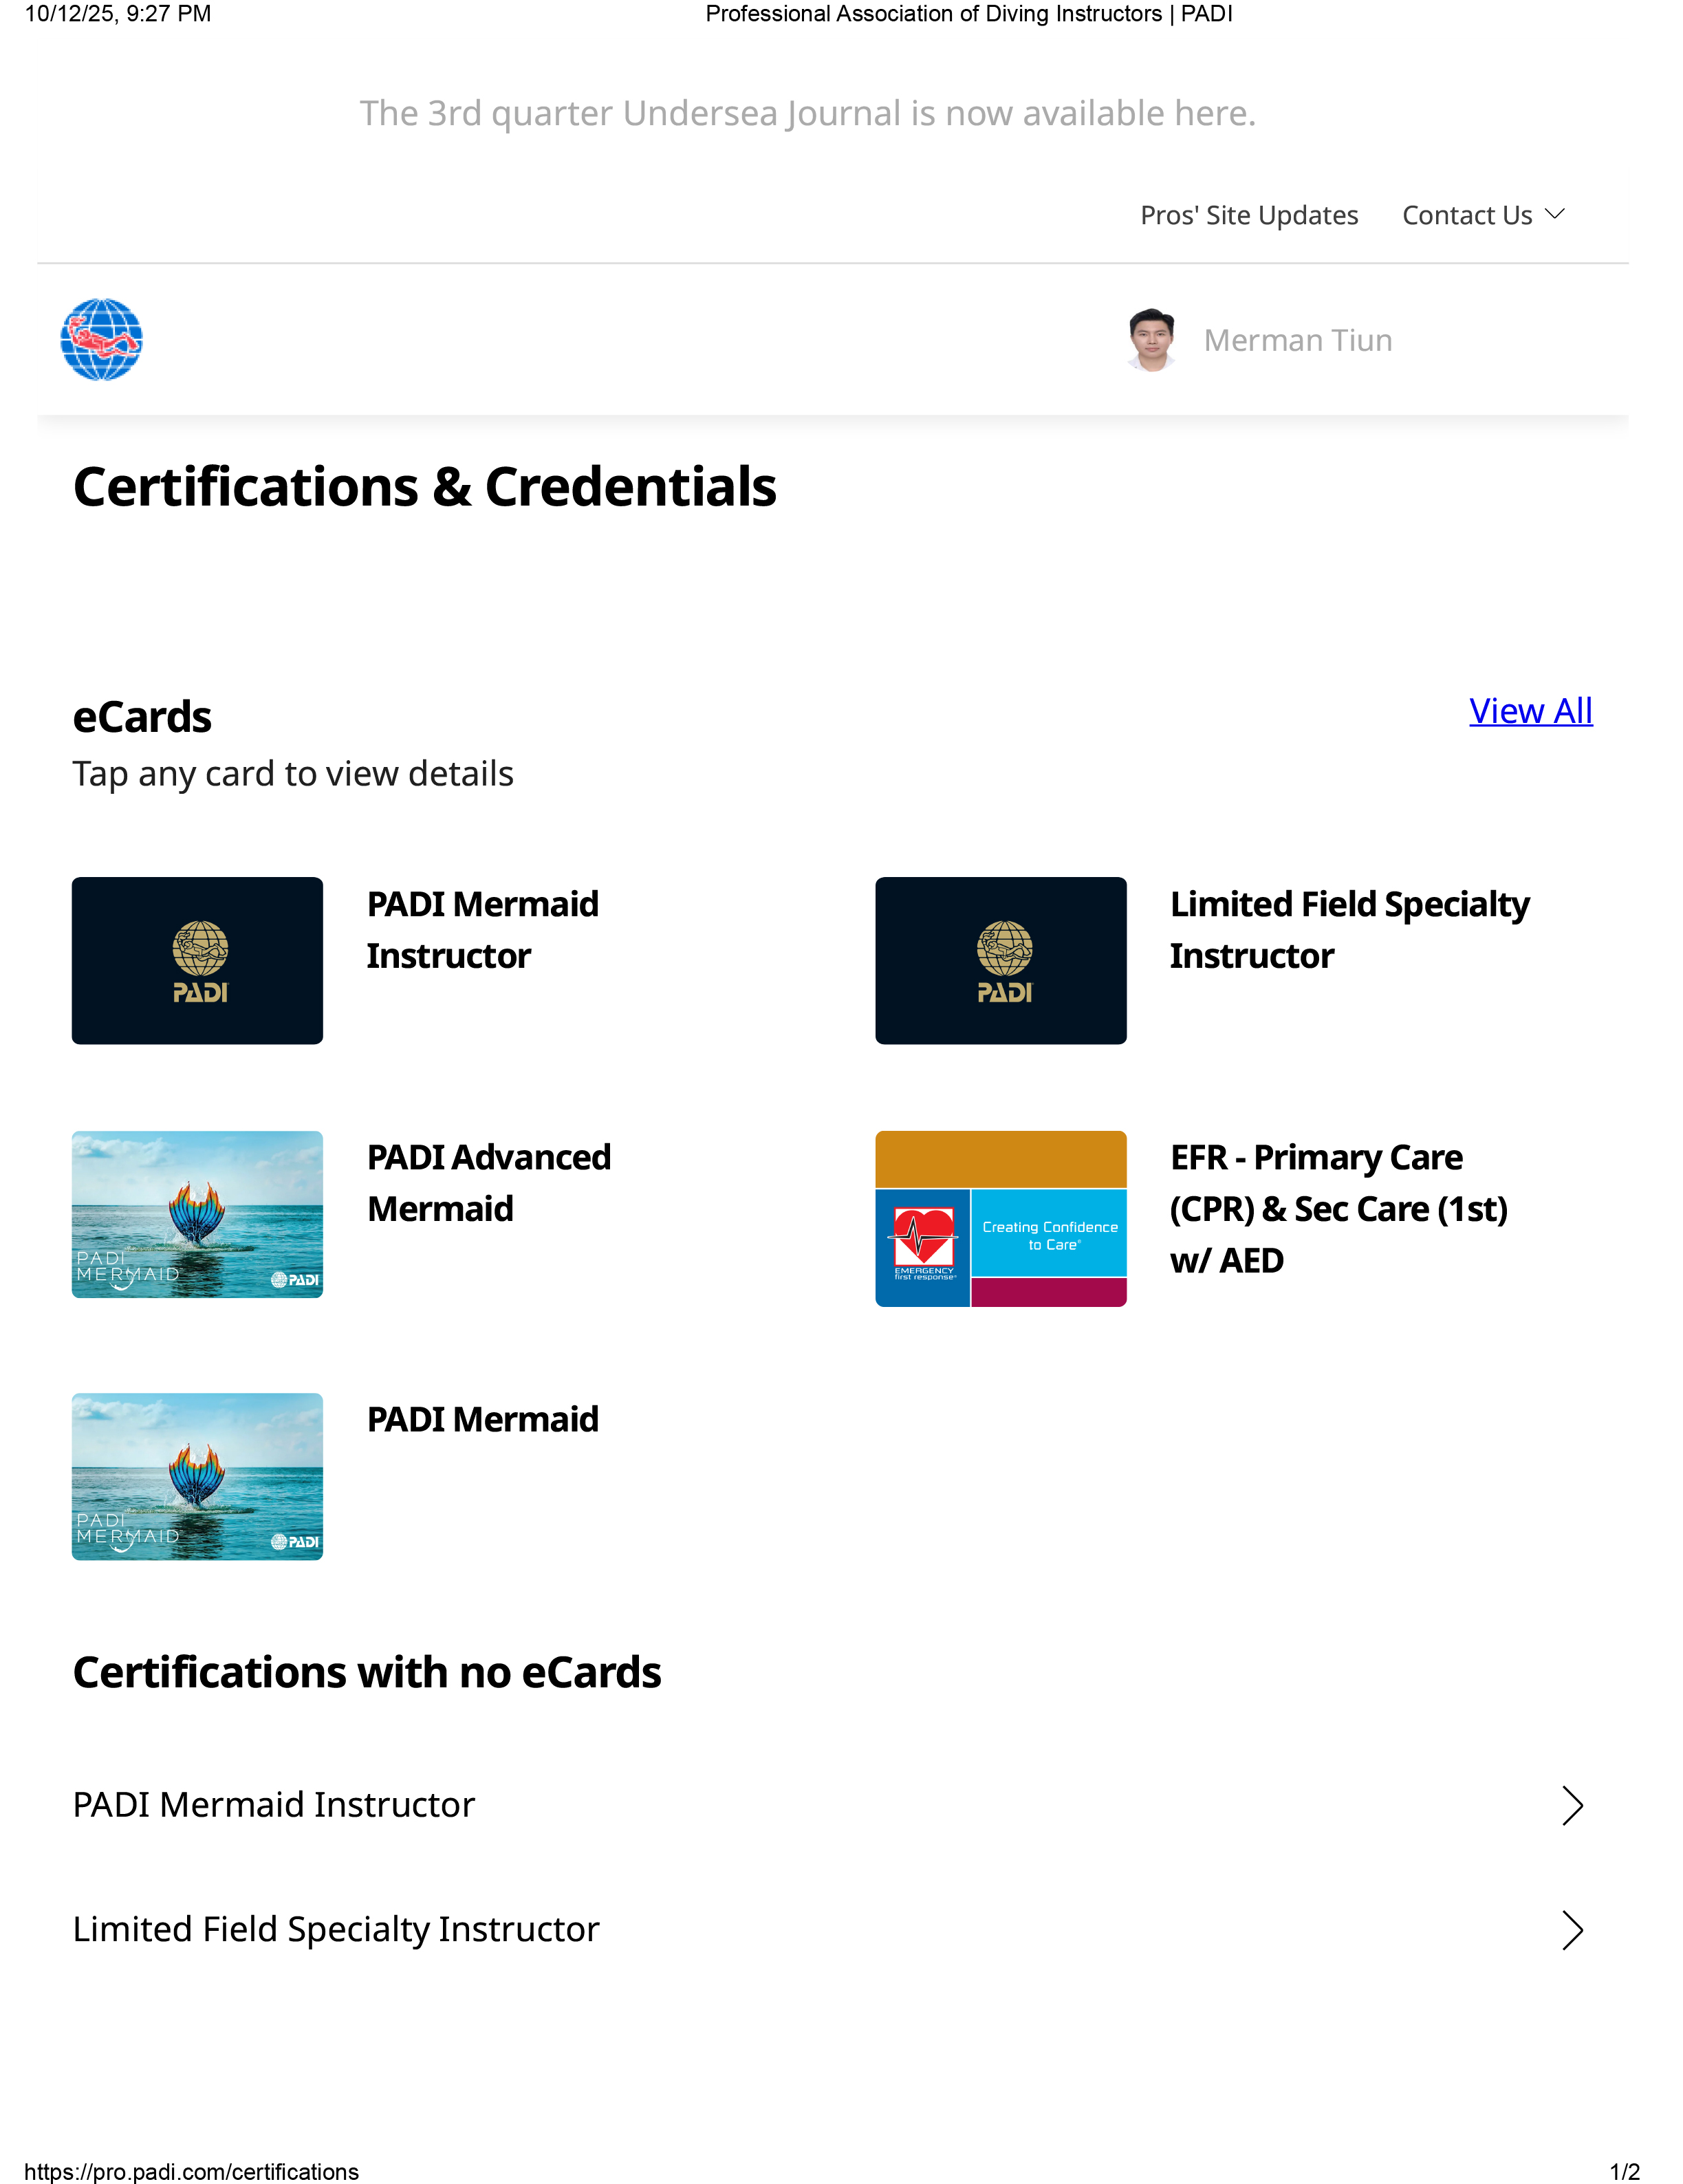Open the PADI Mermaid eCard thumbnail

click(197, 1476)
